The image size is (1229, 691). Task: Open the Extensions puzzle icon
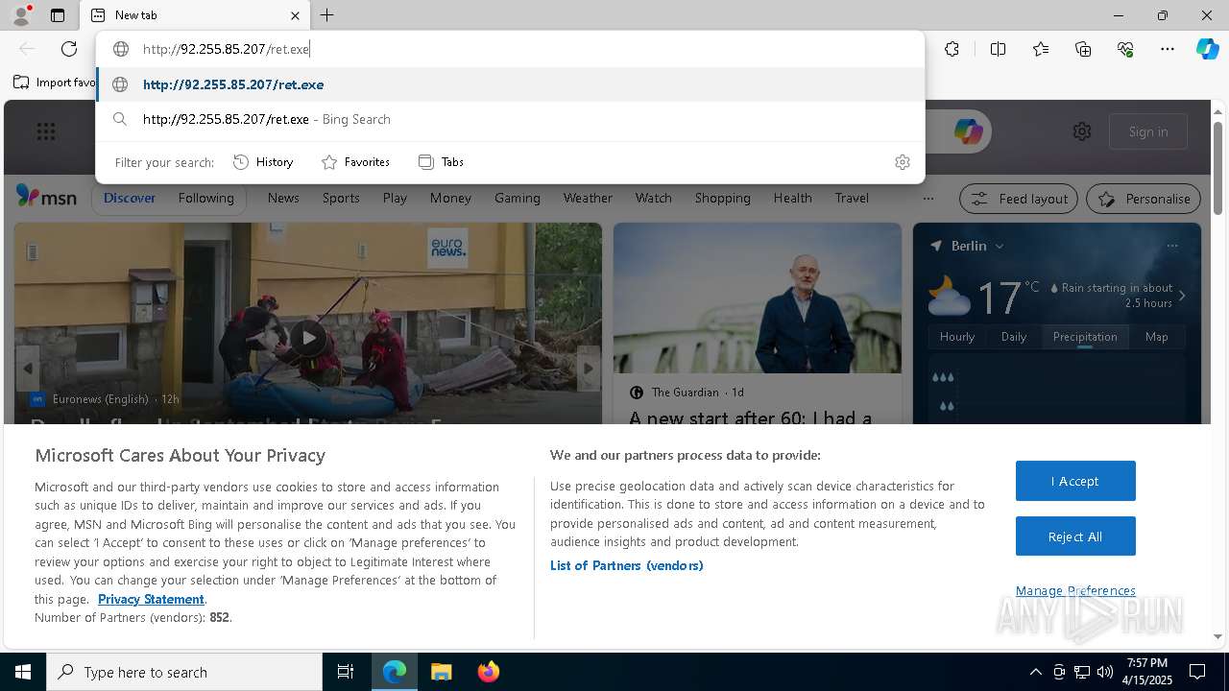[952, 49]
